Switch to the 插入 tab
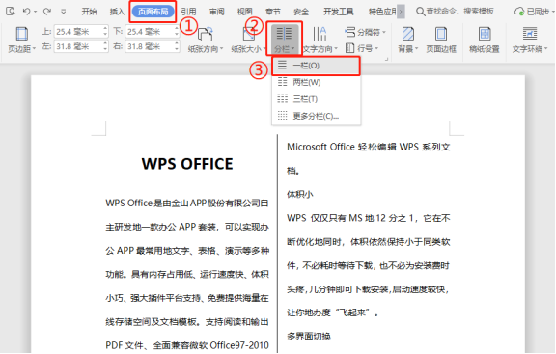This screenshot has width=556, height=354. (x=117, y=12)
